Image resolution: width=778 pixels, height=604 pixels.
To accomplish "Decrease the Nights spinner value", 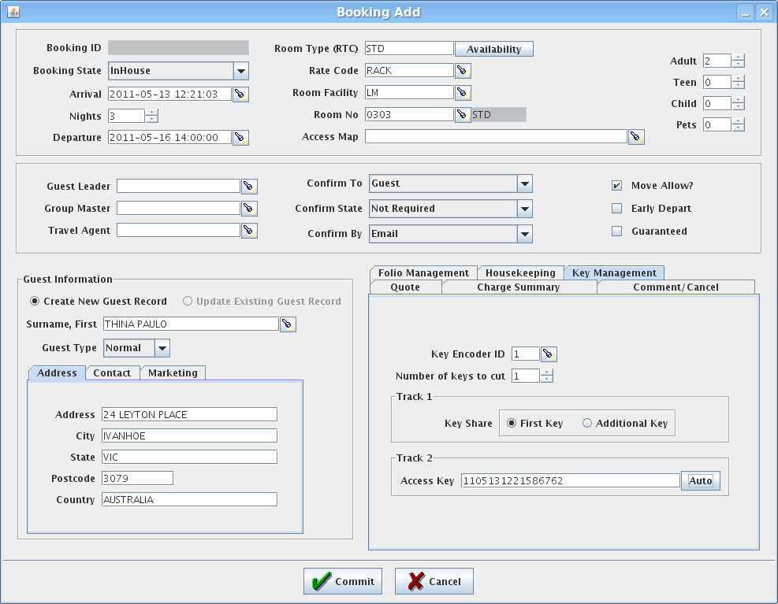I will point(152,120).
